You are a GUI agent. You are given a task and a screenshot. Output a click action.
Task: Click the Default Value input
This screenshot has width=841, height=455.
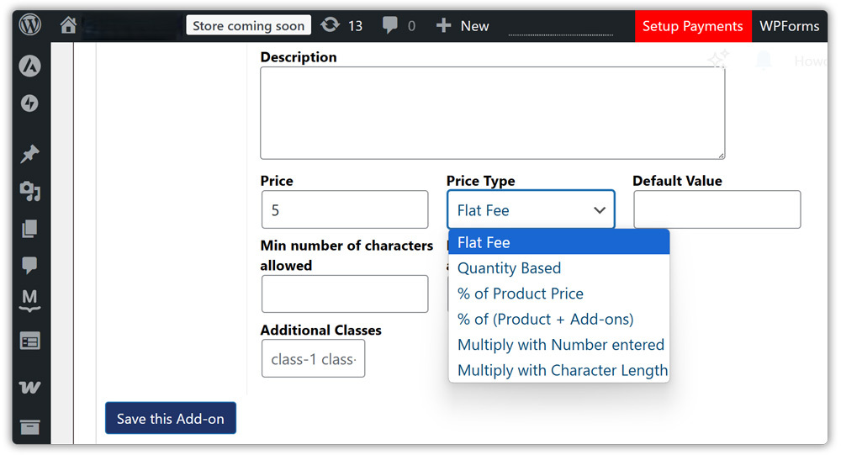(717, 209)
